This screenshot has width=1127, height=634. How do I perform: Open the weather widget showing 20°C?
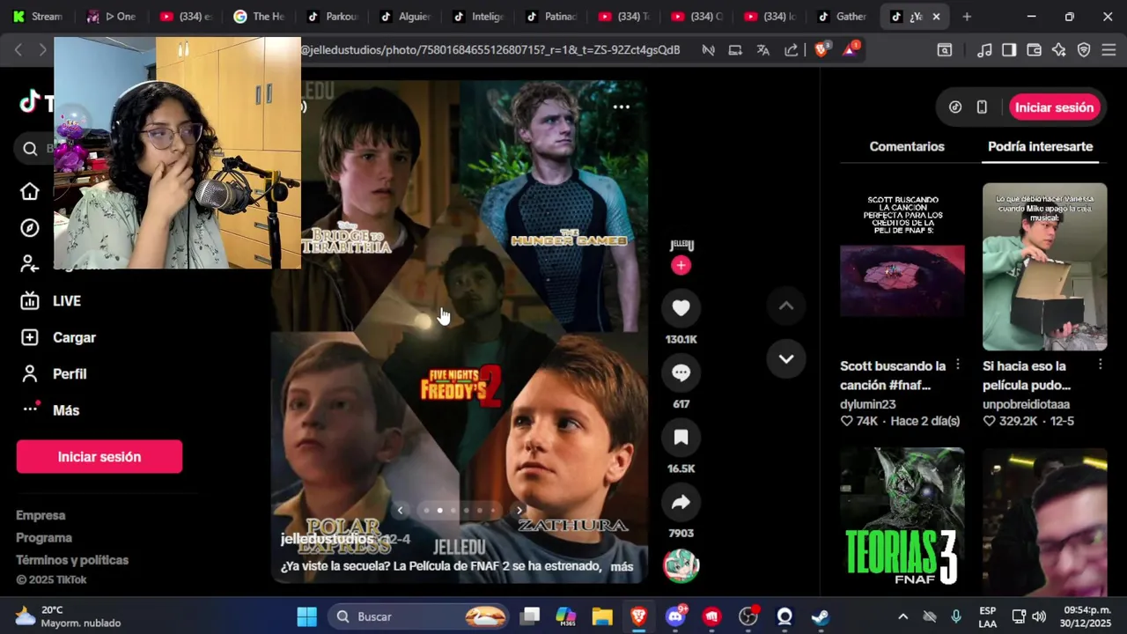coord(68,616)
